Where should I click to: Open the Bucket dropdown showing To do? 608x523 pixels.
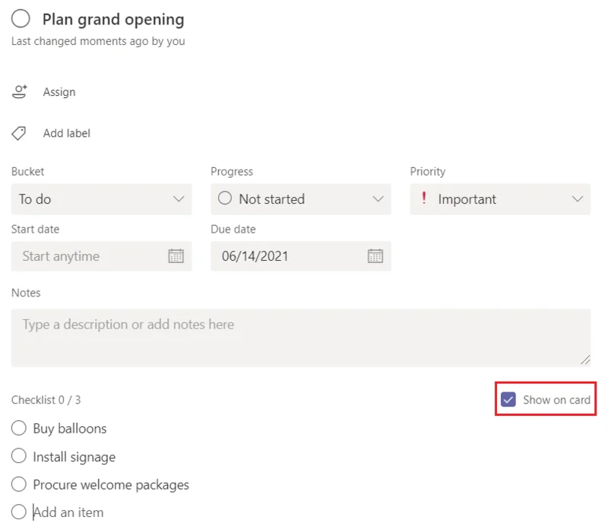102,199
